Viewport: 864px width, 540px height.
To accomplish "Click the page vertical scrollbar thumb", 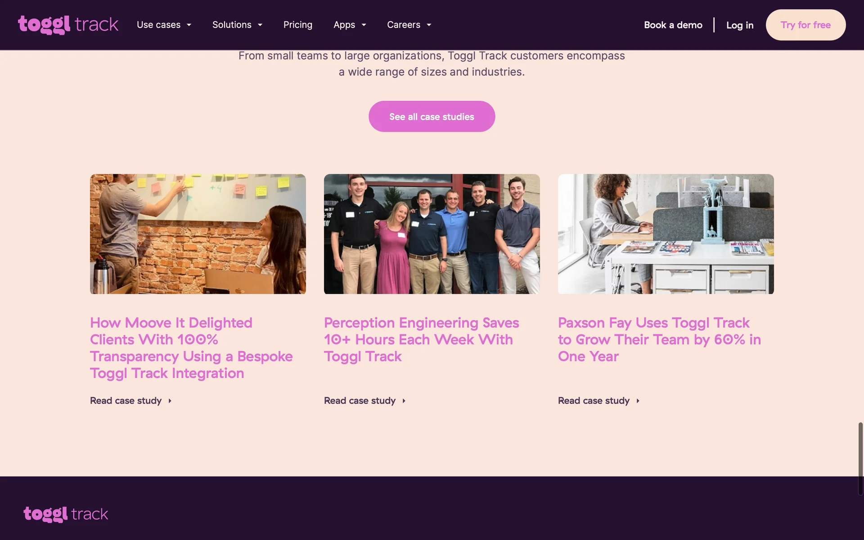I will pyautogui.click(x=860, y=458).
